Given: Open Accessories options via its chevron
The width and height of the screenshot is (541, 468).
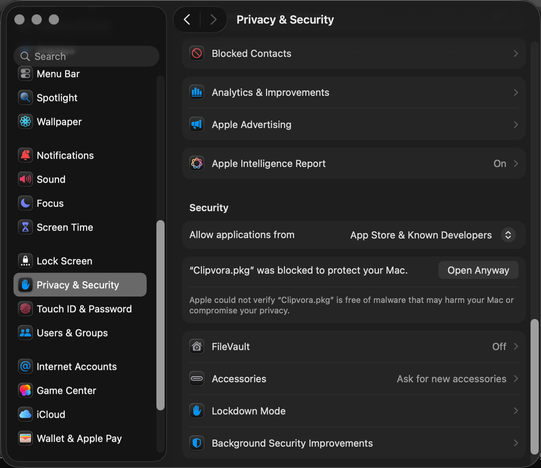Looking at the screenshot, I should (516, 379).
